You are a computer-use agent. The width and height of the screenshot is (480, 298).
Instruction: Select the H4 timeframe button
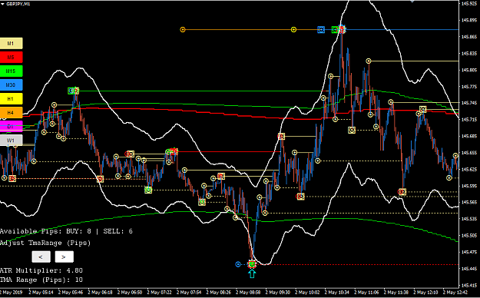point(11,112)
